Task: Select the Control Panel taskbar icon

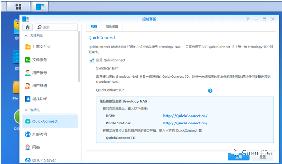Action: pos(40,7)
